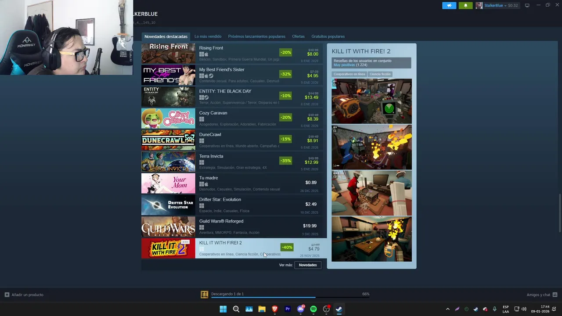Open DuneCrawl capsule image
This screenshot has height=316, width=562.
click(x=168, y=140)
